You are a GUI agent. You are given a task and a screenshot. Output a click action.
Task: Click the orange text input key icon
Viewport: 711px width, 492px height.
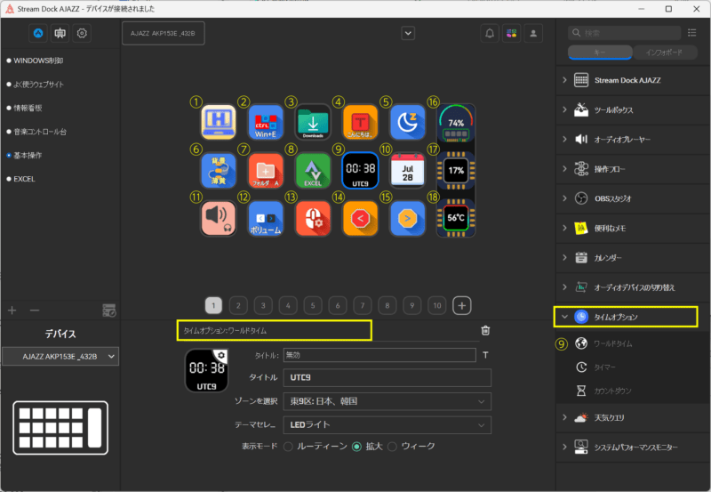[360, 123]
